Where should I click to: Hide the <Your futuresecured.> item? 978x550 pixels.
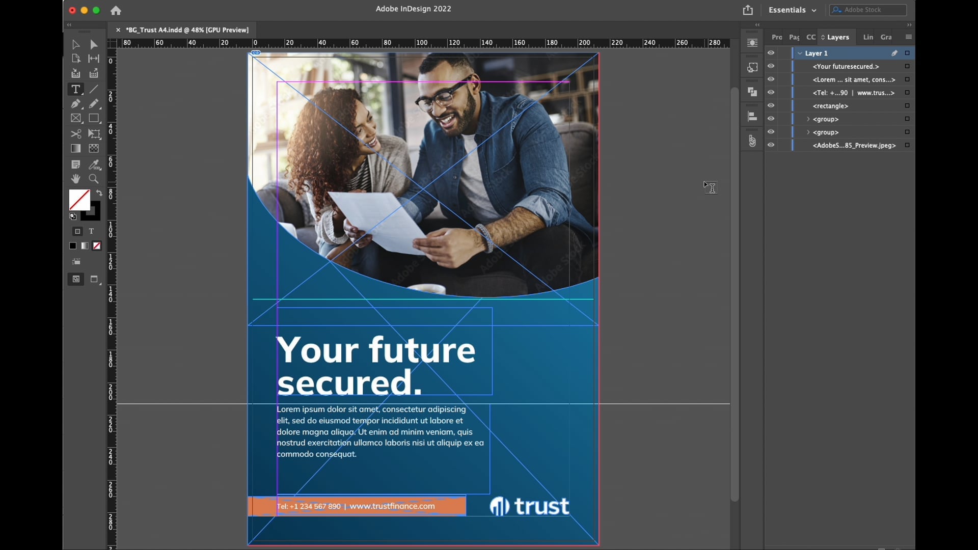click(771, 66)
